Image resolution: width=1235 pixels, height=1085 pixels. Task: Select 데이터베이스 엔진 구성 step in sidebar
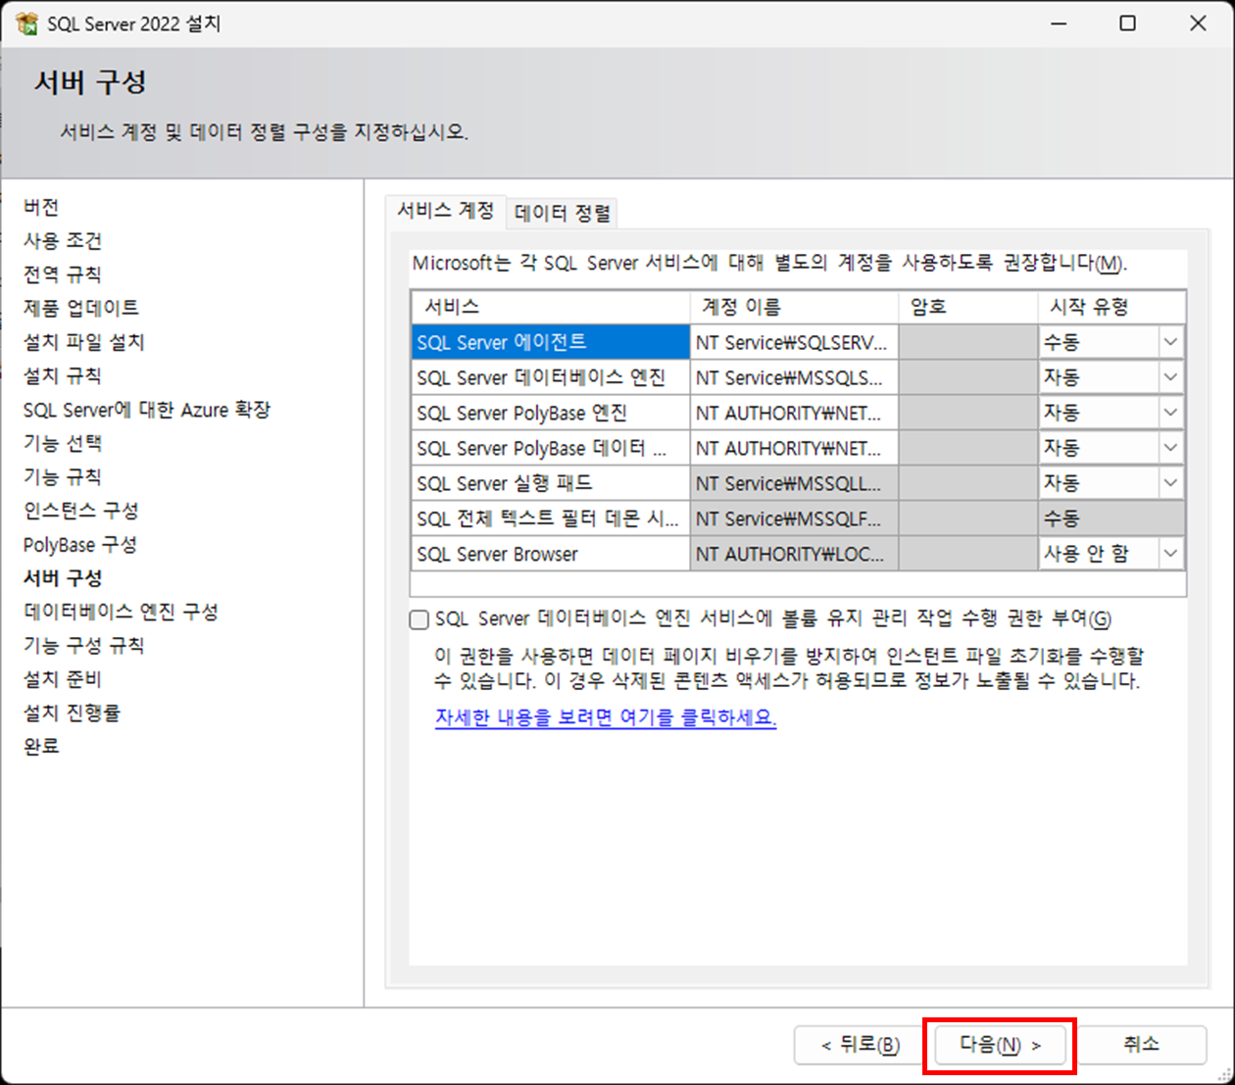pos(121,612)
